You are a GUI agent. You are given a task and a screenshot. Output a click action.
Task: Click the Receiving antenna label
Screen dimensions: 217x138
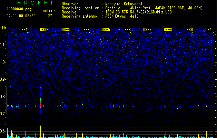pos(79,16)
